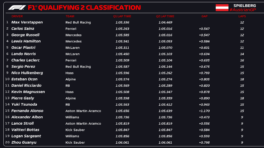Select the Q1 LAP TIME column header
264x148 pixels.
(x=122, y=16)
